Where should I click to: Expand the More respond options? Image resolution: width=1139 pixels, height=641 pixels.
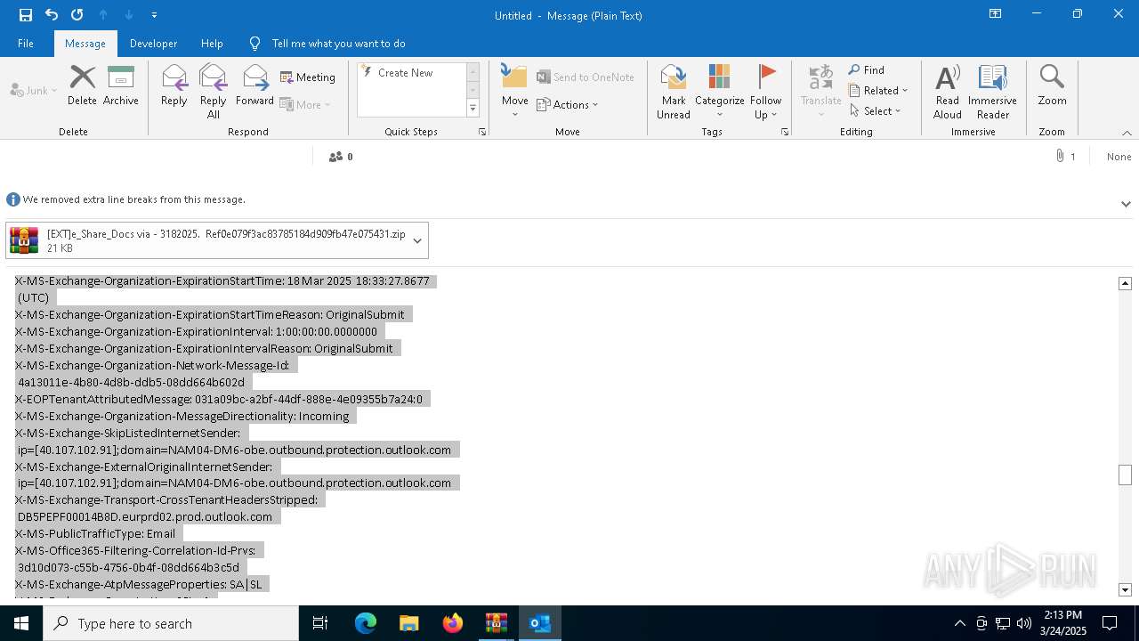[x=305, y=104]
